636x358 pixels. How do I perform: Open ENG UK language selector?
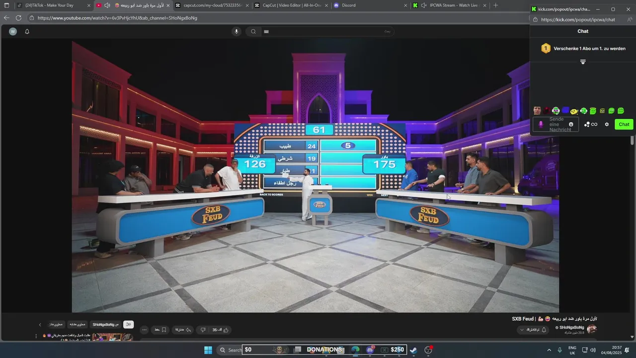point(572,350)
